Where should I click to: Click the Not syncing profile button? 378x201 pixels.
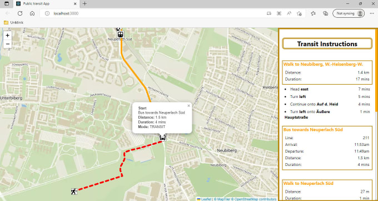(349, 13)
